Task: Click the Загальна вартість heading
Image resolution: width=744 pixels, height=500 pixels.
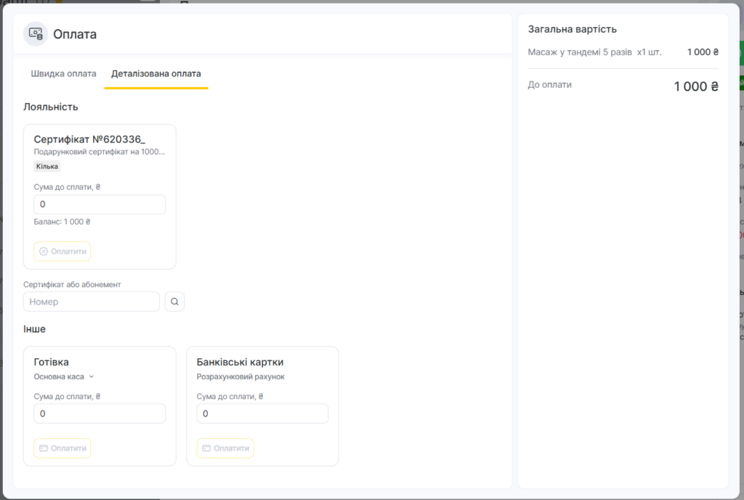Action: click(572, 29)
